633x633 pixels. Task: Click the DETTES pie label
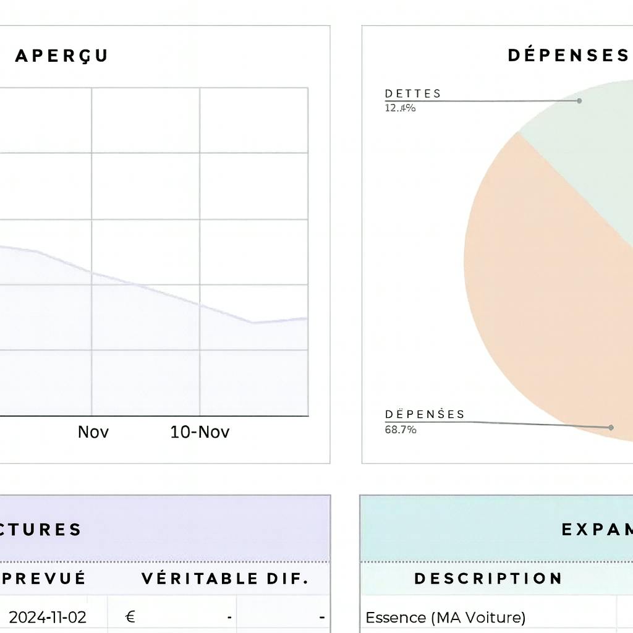pyautogui.click(x=413, y=93)
